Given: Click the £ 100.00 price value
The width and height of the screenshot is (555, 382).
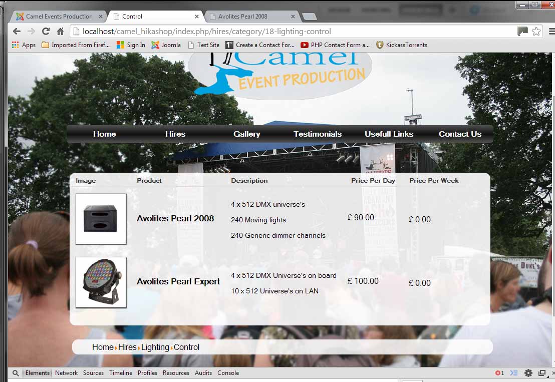Looking at the screenshot, I should click(363, 281).
